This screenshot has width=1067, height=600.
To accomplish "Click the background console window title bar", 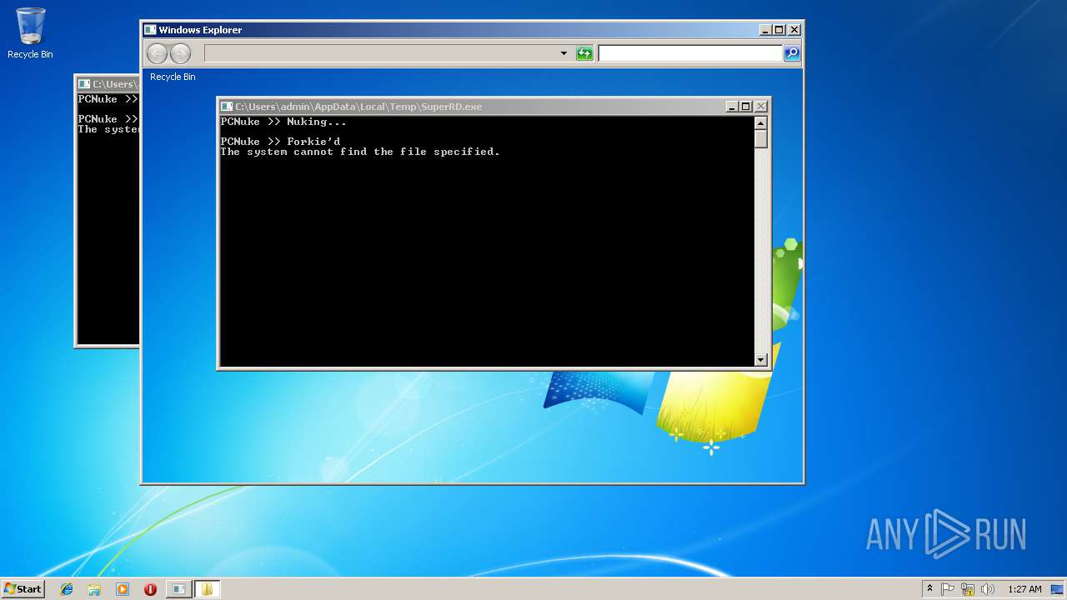I will click(x=108, y=84).
